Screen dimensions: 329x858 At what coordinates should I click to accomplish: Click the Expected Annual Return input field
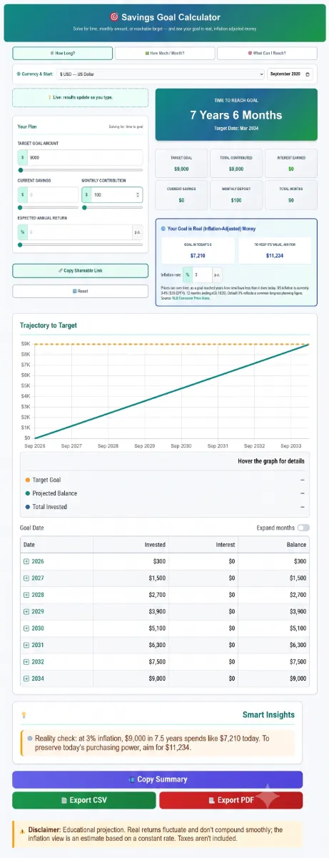tap(80, 232)
